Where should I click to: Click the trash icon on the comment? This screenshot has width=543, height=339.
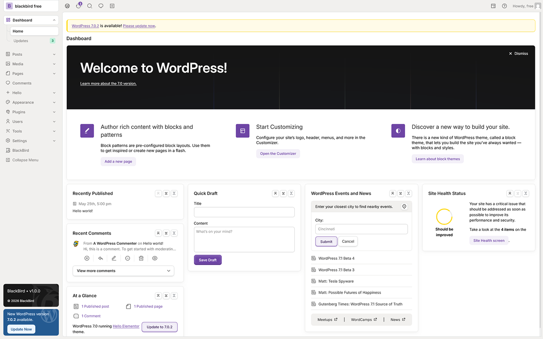(141, 258)
